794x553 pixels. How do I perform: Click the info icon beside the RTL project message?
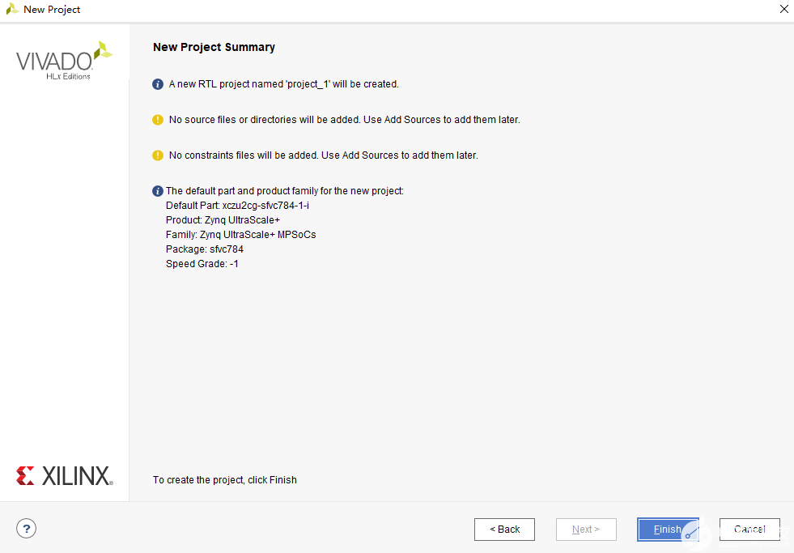click(x=158, y=84)
